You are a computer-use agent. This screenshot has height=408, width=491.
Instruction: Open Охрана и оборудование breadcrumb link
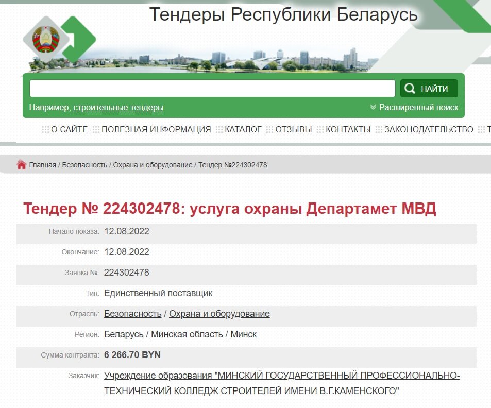[153, 165]
